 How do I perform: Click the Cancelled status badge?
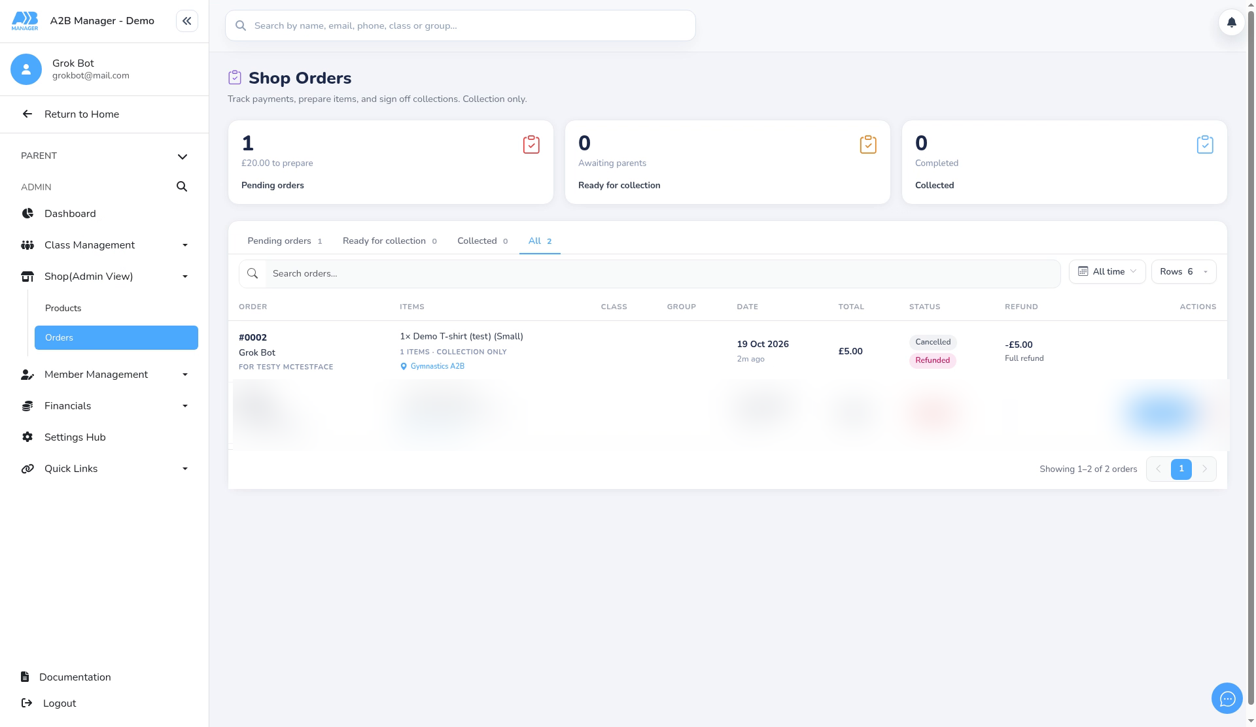coord(933,342)
